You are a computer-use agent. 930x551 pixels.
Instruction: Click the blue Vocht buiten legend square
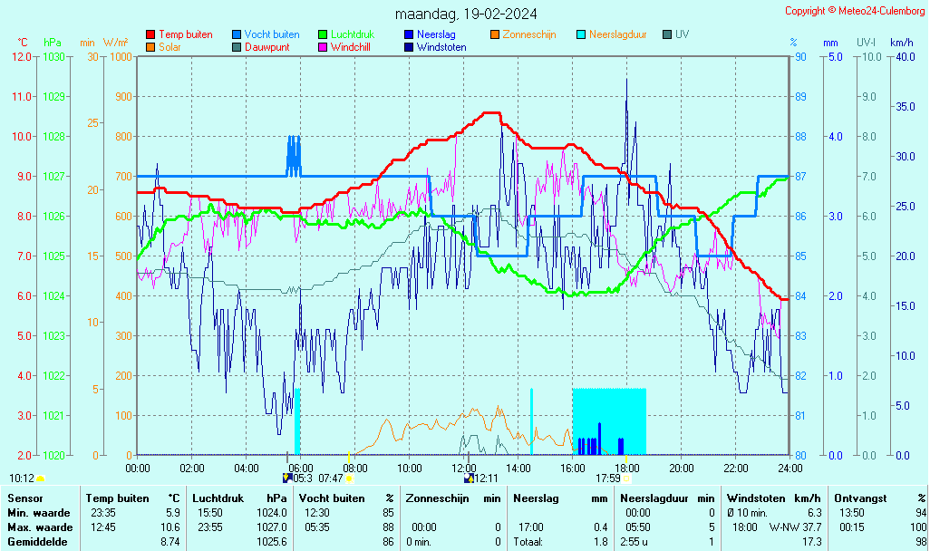click(237, 34)
